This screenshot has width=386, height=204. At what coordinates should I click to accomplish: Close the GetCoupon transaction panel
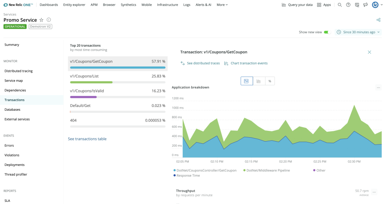tap(369, 52)
